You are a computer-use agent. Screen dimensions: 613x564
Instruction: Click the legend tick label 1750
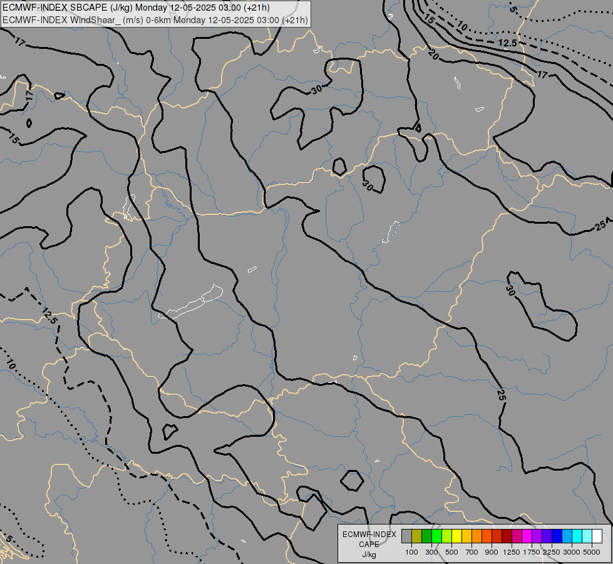pyautogui.click(x=532, y=552)
